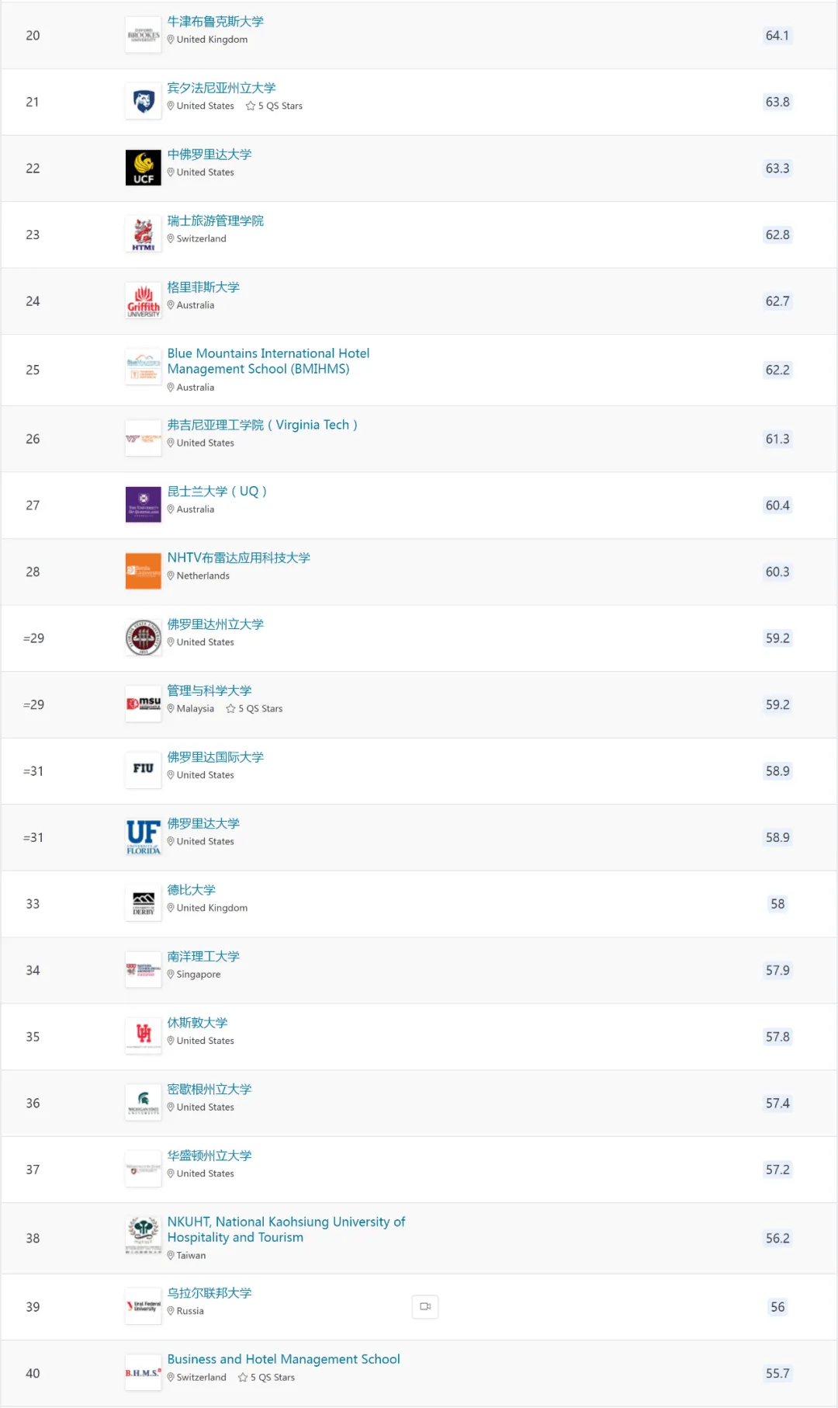Click the orange NHTV Breda logo
The height and width of the screenshot is (1408, 838).
point(144,572)
